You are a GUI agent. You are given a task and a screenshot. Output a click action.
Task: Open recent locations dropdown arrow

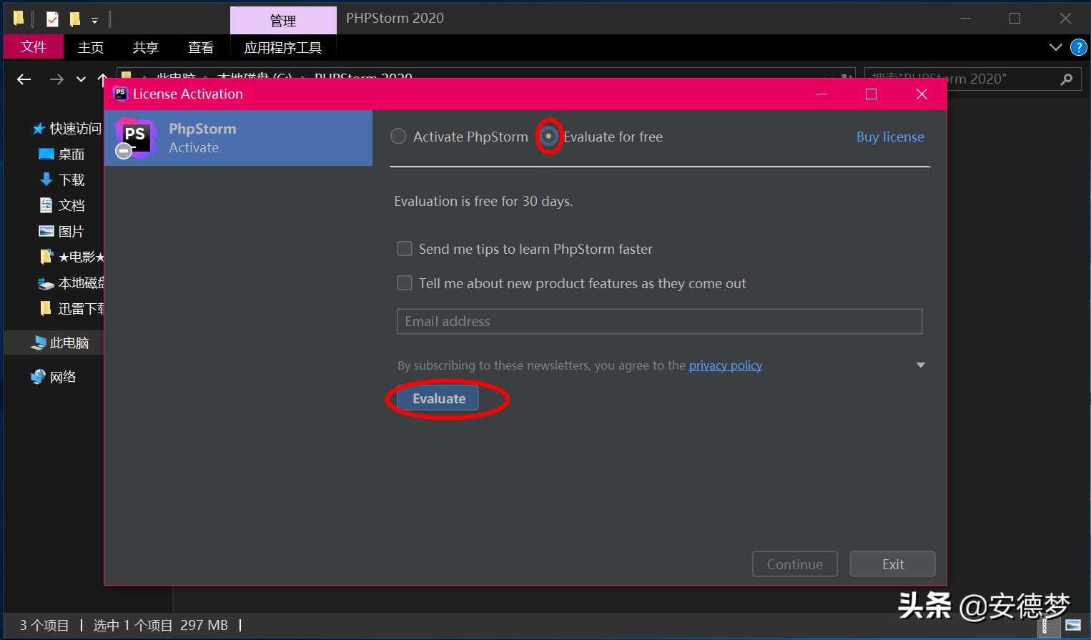81,79
